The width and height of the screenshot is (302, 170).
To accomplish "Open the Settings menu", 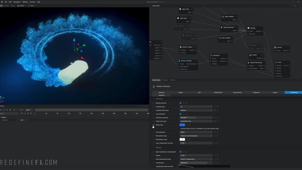I will coord(25,2).
